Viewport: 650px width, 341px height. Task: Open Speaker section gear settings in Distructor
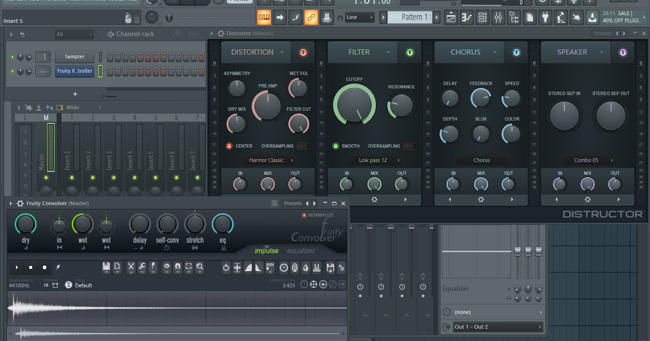[x=588, y=199]
